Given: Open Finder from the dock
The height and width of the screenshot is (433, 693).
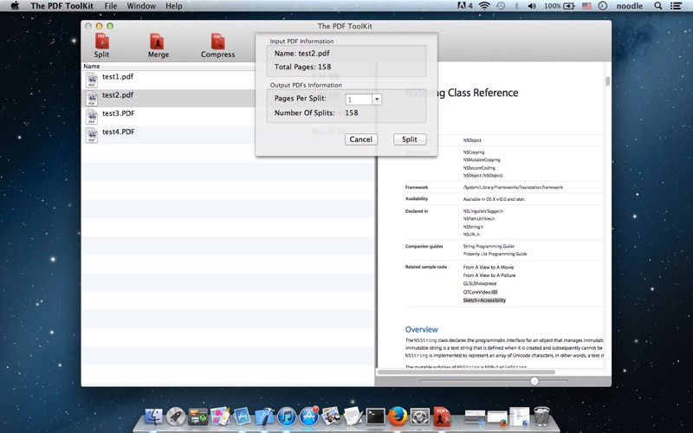Looking at the screenshot, I should click(x=153, y=417).
